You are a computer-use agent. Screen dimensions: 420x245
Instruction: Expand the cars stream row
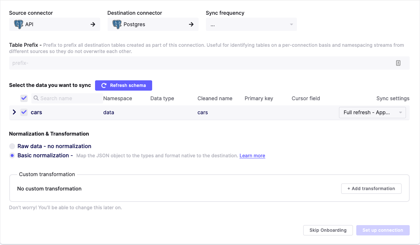[14, 112]
